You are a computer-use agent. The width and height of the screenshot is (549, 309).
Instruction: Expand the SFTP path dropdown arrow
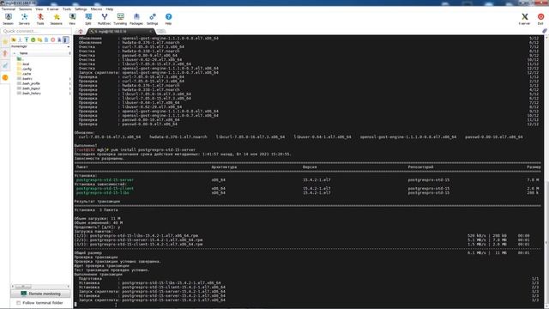[x=69, y=46]
